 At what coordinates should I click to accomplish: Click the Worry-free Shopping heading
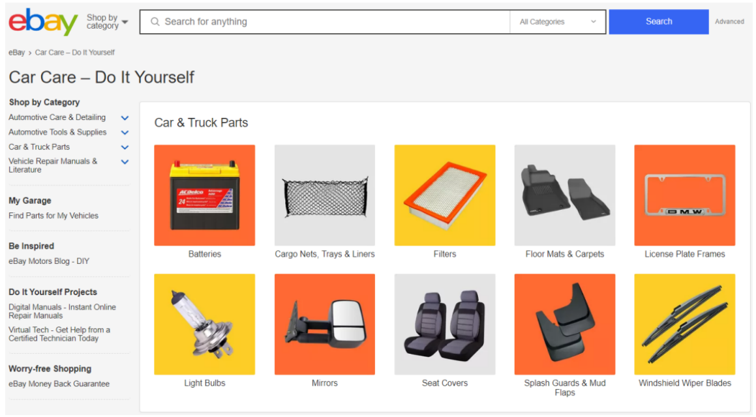50,368
